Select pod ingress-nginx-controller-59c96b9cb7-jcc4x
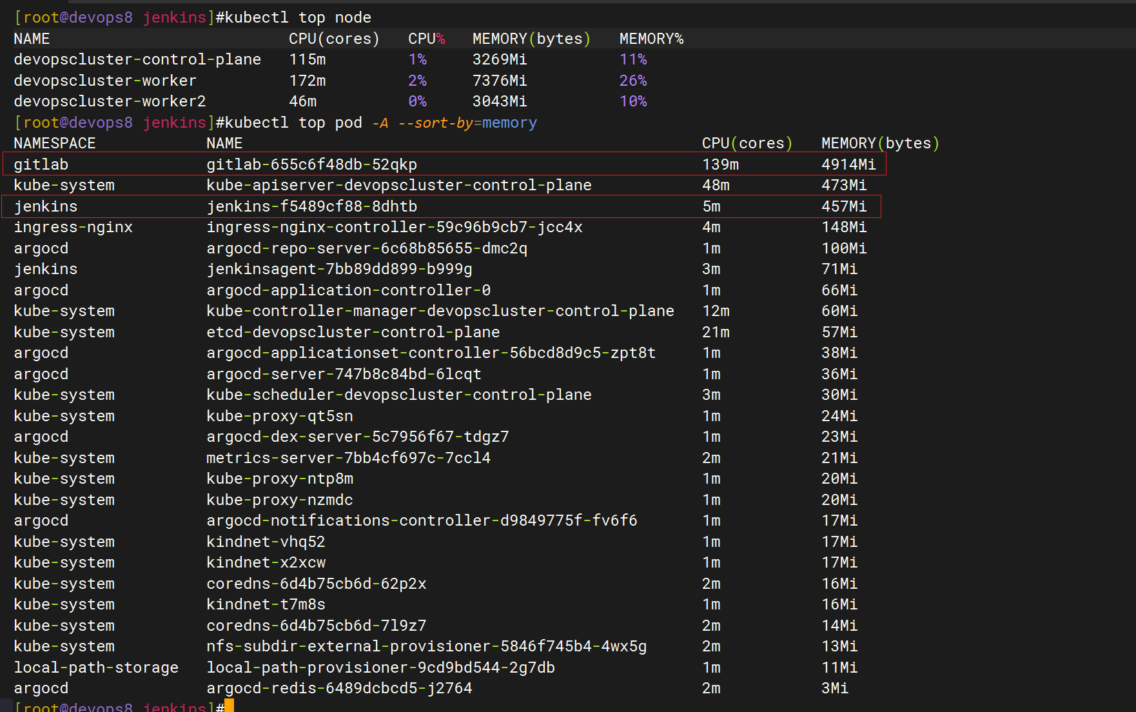 [x=395, y=227]
